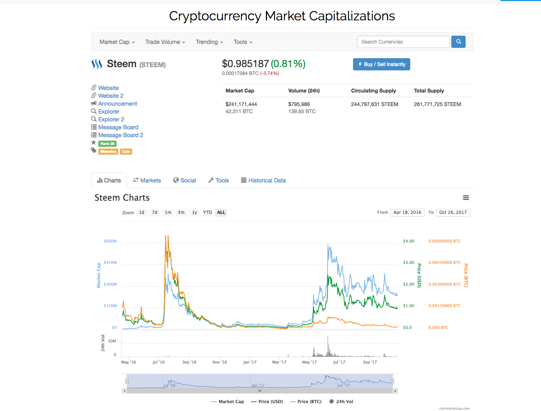Screen dimensions: 541x411
Task: Click the navigator left range handle
Action: click(127, 381)
